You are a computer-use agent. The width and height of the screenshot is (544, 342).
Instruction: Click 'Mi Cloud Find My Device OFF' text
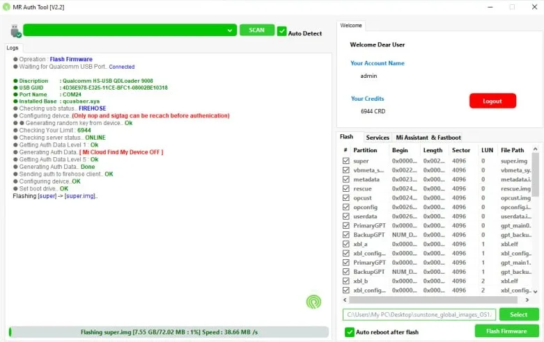click(121, 152)
